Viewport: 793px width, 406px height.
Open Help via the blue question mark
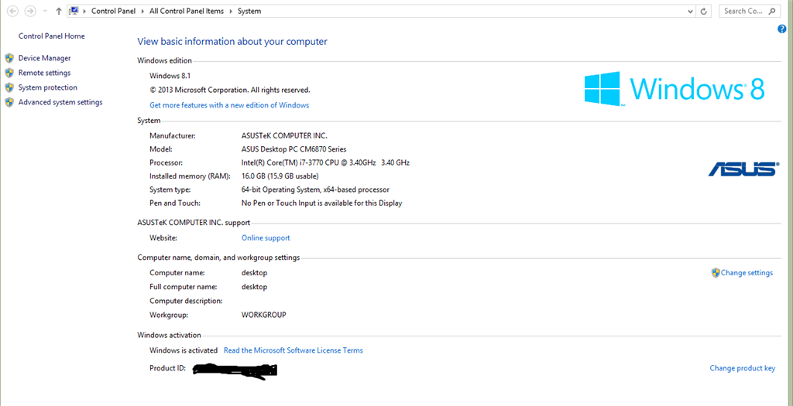[x=781, y=29]
